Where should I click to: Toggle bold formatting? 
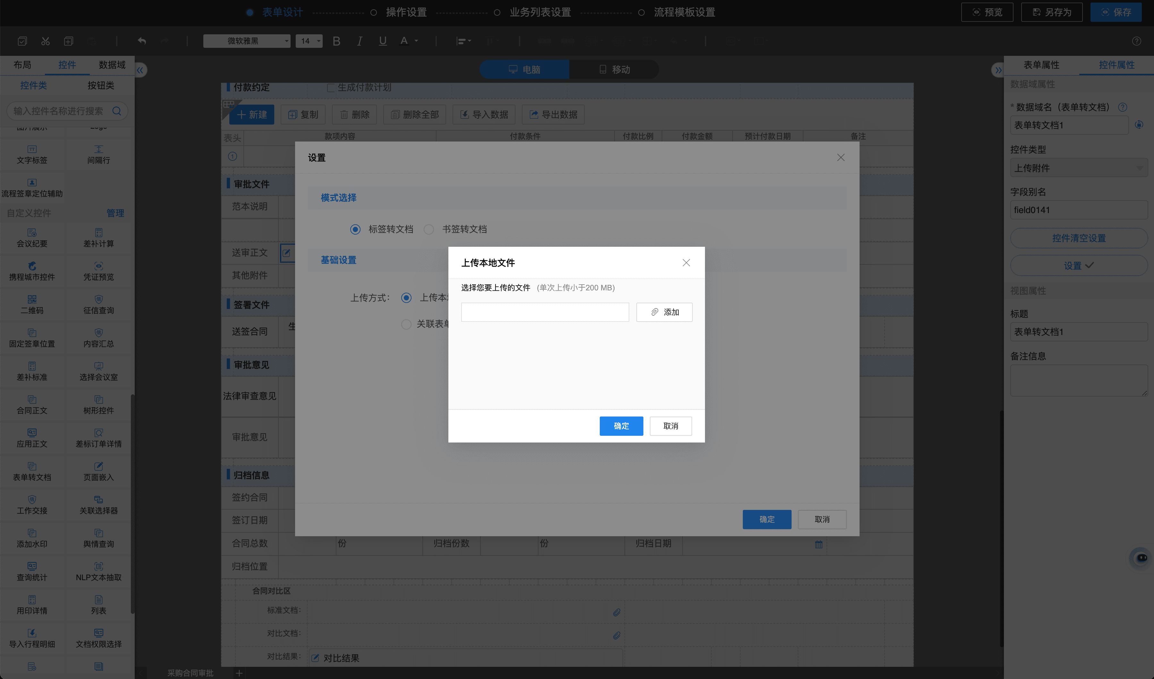[x=336, y=41]
